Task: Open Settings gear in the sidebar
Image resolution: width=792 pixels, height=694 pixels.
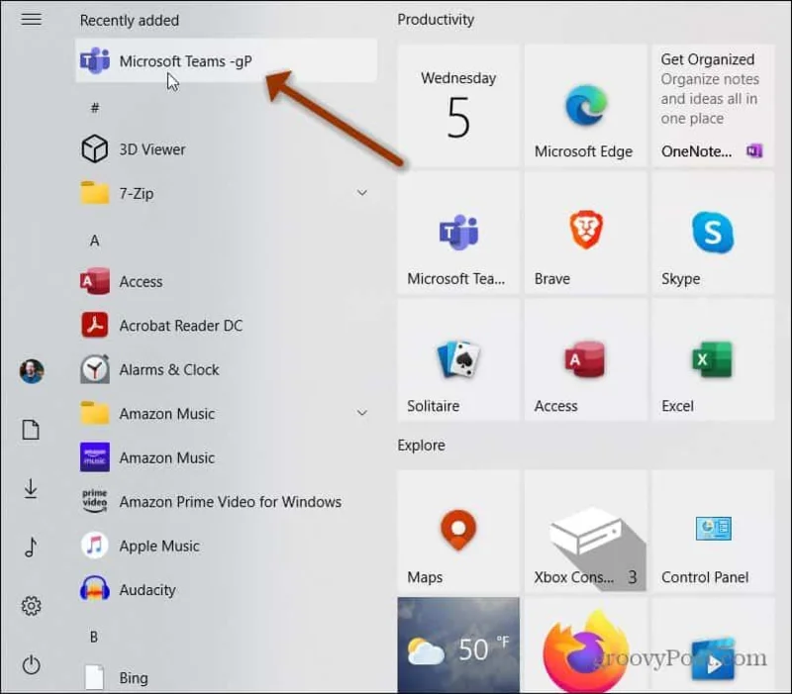Action: click(31, 606)
